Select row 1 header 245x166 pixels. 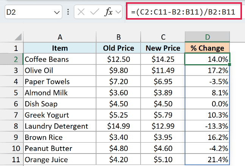12,48
